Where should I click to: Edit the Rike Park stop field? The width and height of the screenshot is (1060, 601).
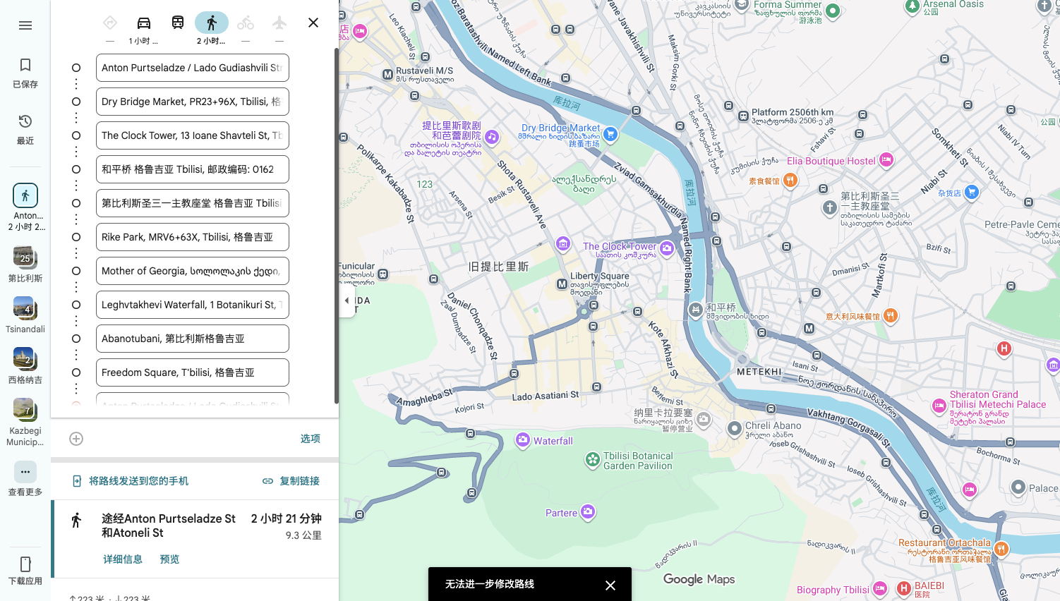tap(193, 237)
